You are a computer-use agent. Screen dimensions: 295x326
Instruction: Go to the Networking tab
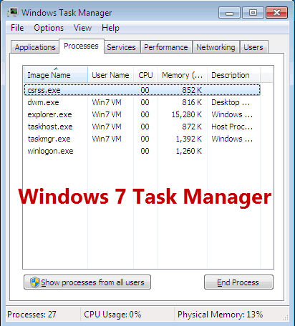[216, 47]
